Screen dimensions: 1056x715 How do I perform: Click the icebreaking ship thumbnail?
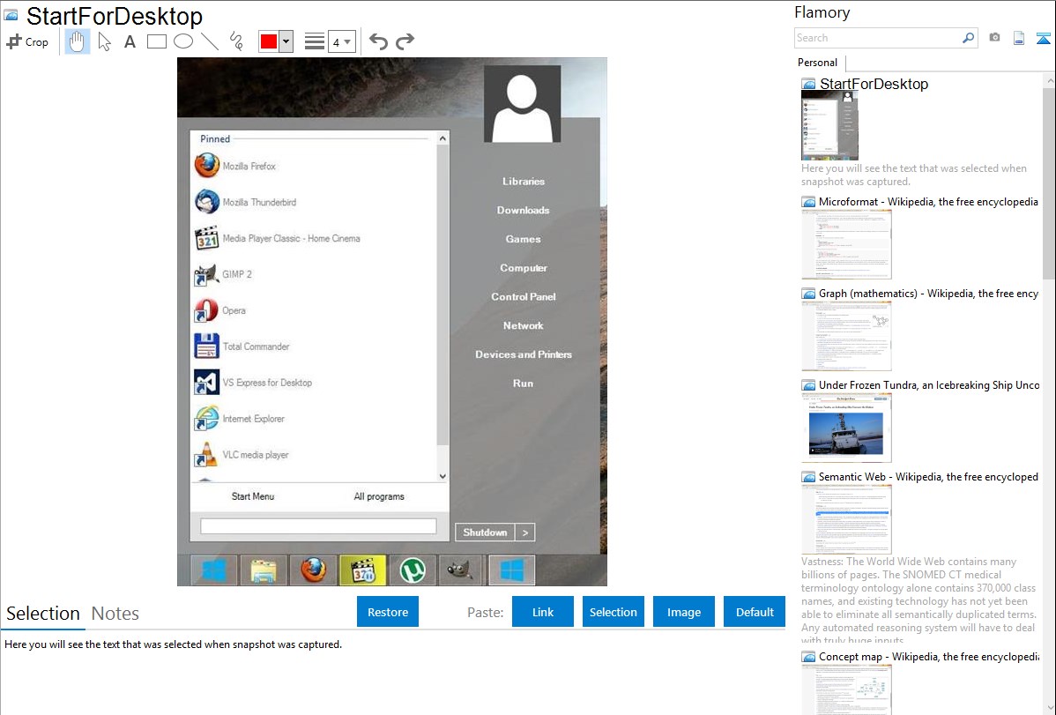(846, 428)
